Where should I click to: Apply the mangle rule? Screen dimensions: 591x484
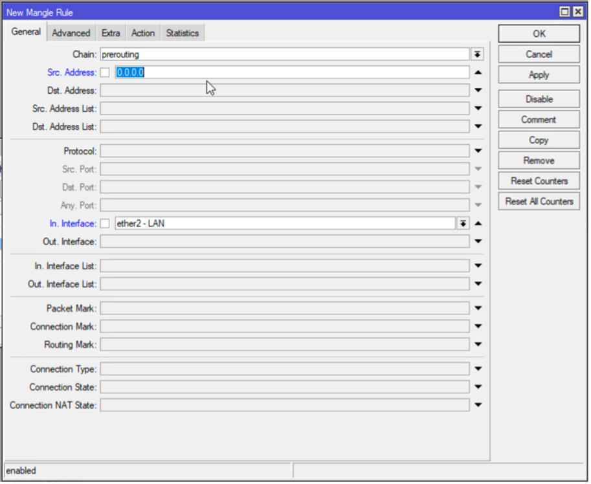pos(539,74)
